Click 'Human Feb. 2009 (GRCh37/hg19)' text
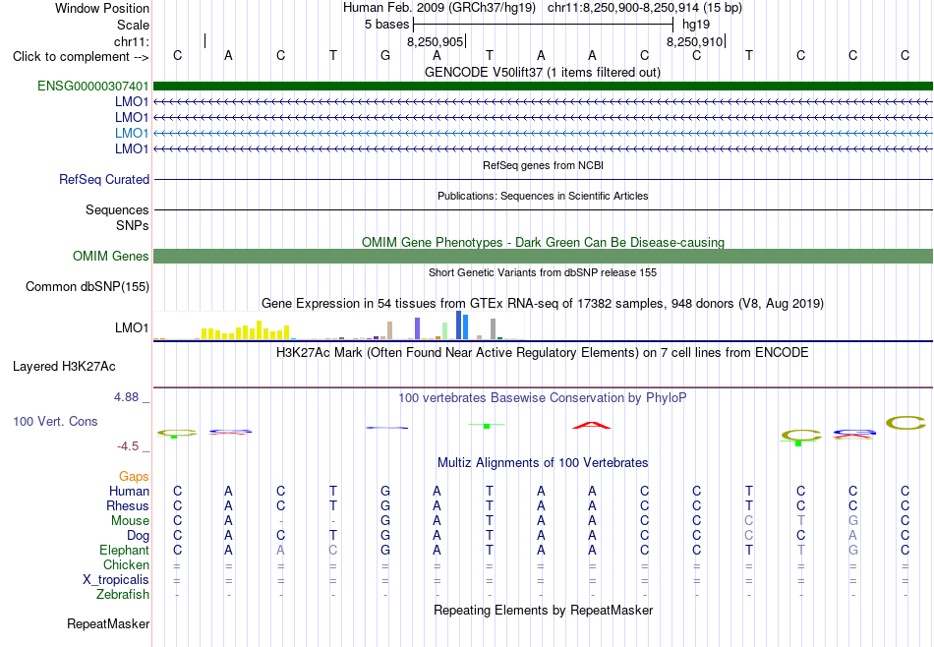Screen dimensions: 934x647 coord(439,8)
